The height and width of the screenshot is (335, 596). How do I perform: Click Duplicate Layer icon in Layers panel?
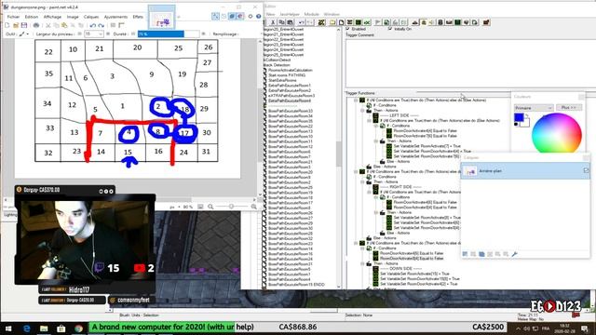(x=481, y=254)
